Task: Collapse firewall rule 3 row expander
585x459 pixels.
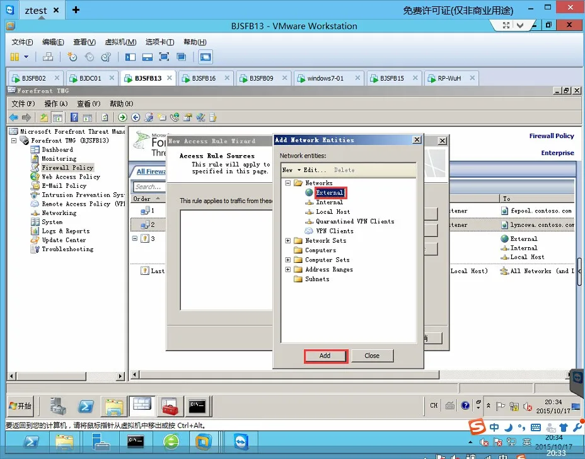Action: (135, 238)
